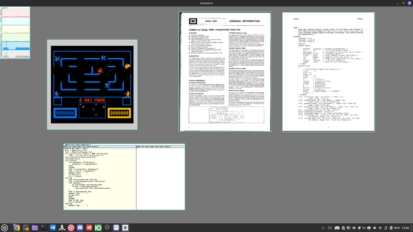Viewport: 413px width, 232px height.
Task: Open the Atari logo app in taskbar
Action: click(62, 227)
